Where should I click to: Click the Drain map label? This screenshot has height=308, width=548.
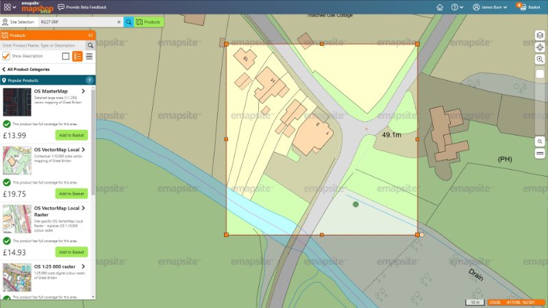(475, 275)
